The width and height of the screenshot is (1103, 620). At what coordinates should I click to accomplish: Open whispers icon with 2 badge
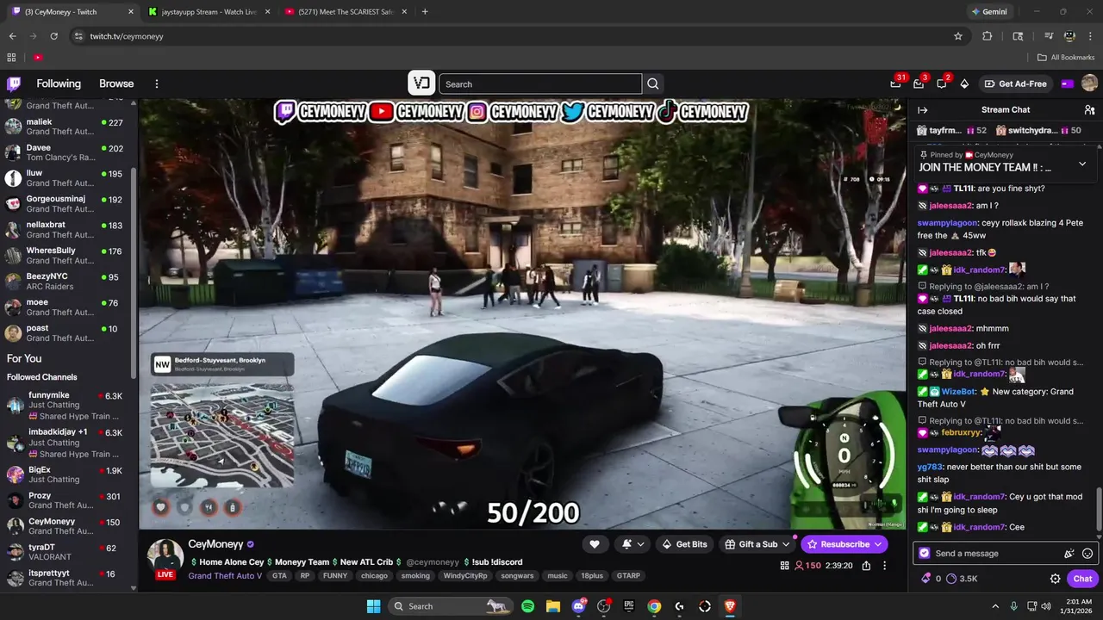click(x=942, y=84)
